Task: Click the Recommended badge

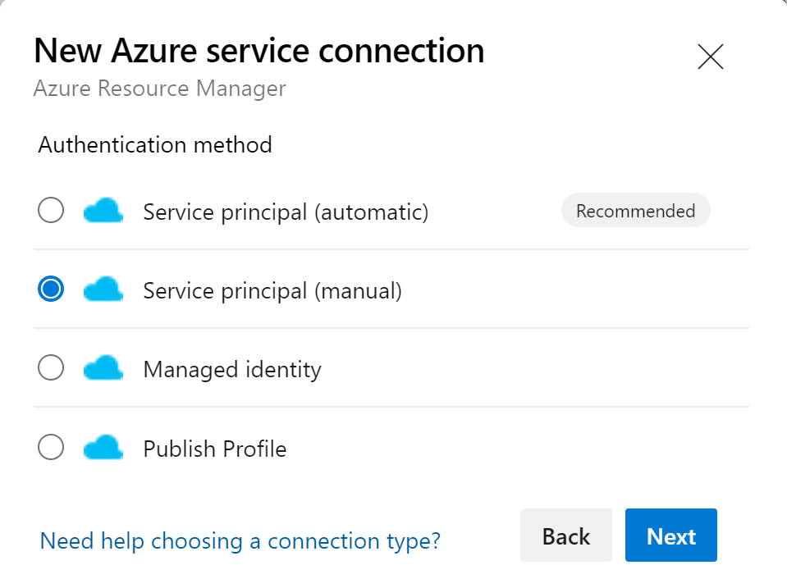Action: click(x=635, y=211)
